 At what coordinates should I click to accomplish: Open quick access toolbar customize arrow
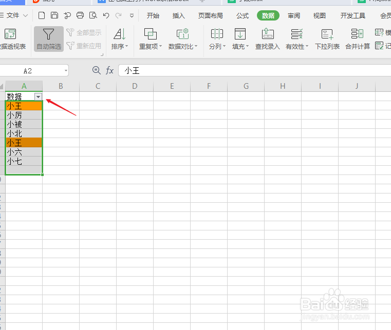tap(132, 16)
